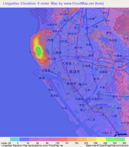129x147 pixels.
Task: Click the 戲獅甲 map label
Action: [x=71, y=84]
